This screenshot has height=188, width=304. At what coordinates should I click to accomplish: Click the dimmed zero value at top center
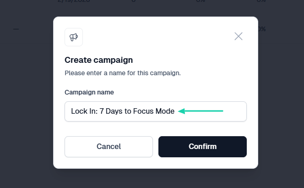[133, 1]
